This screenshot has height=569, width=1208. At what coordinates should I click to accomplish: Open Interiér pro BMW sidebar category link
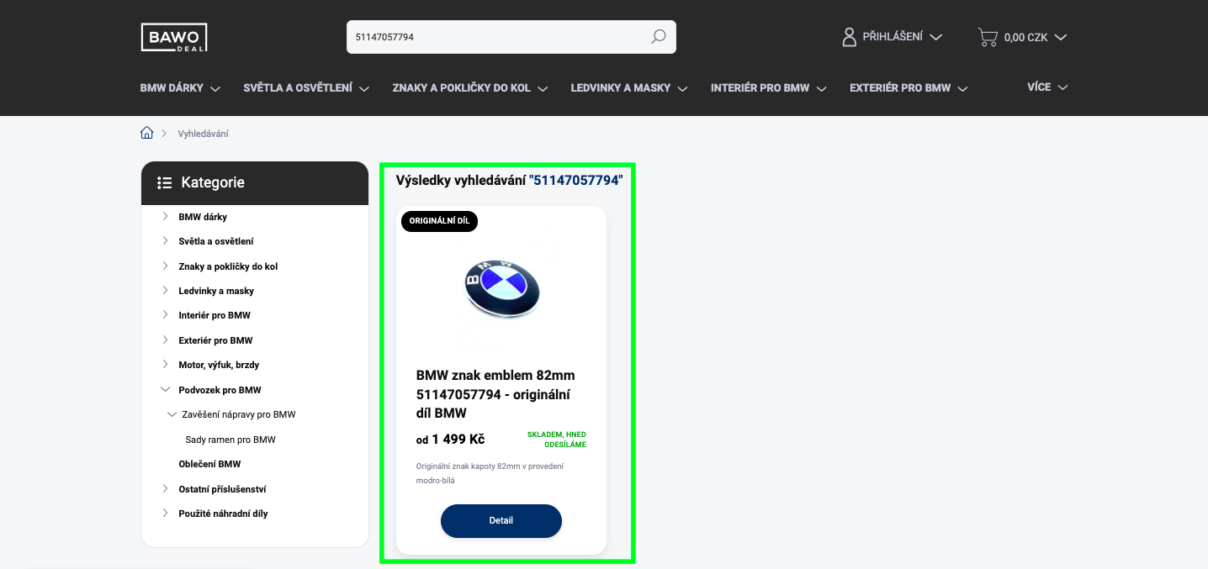pyautogui.click(x=215, y=315)
